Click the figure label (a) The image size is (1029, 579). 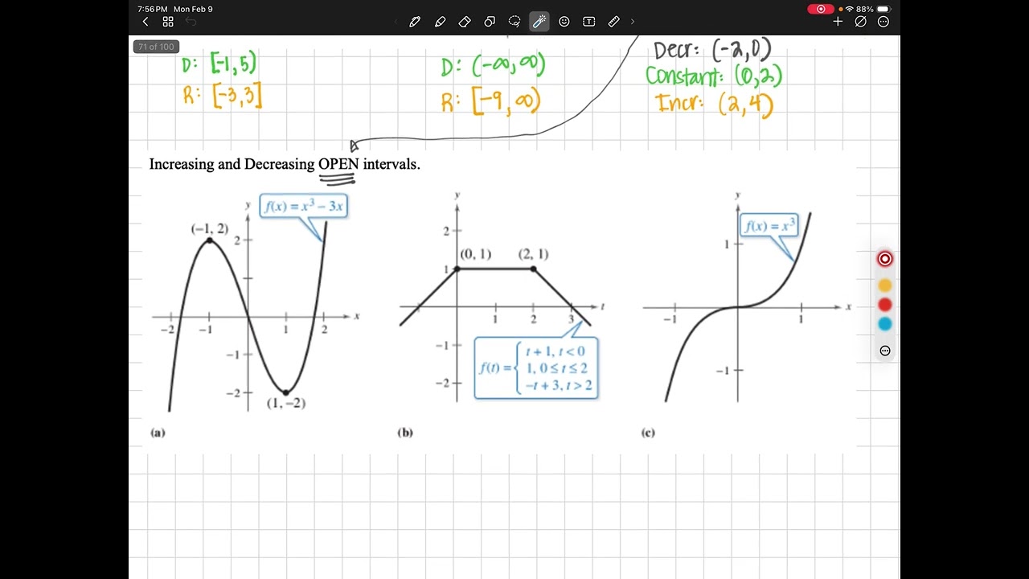158,433
